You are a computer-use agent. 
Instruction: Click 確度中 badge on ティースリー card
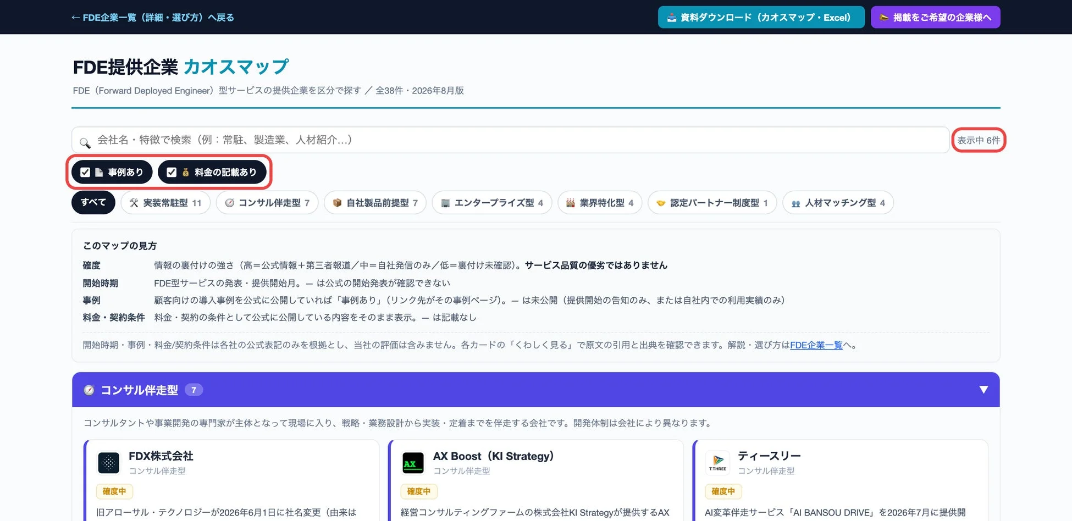(x=723, y=491)
